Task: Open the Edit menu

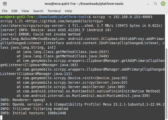Action: coord(15,11)
